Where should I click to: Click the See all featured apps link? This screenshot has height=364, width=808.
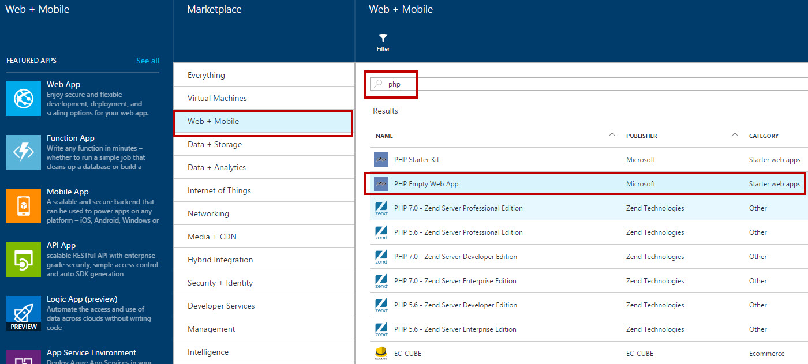pyautogui.click(x=148, y=61)
